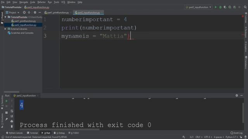Click Project panel horizontal scrollbar
The image size is (248, 139).
(12, 92)
